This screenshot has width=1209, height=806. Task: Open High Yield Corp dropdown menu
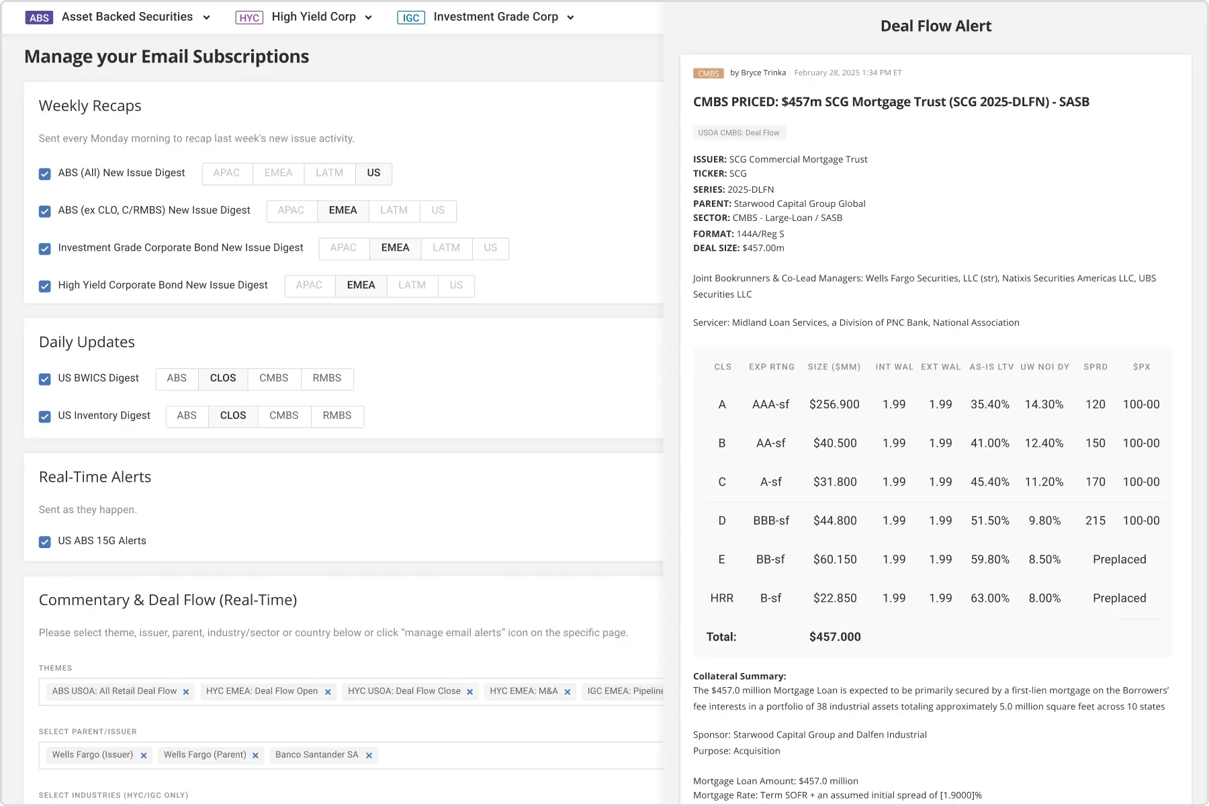click(368, 17)
